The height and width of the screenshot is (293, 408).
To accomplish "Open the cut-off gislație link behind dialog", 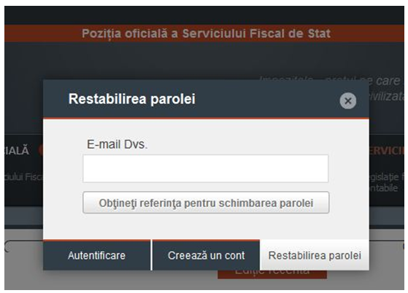I will point(386,177).
